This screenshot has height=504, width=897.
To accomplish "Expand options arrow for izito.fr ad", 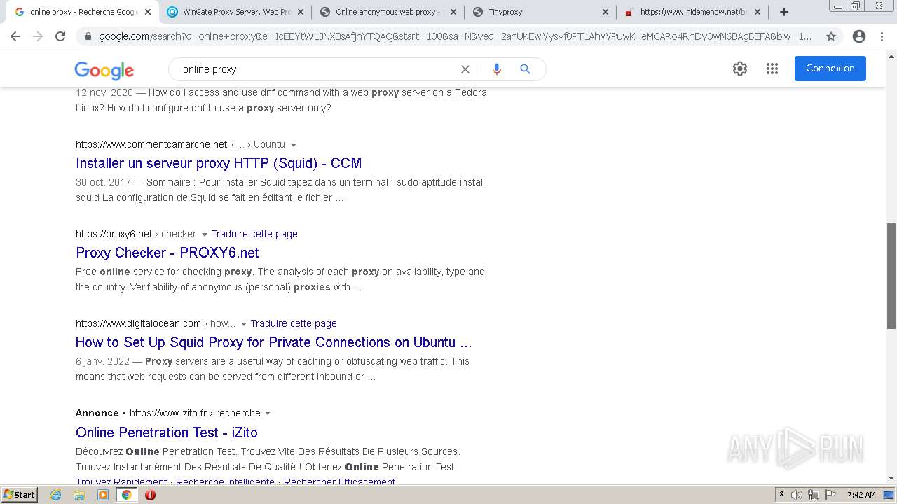I will click(x=268, y=414).
